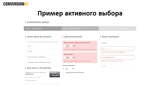Click the heading 'КАКОЕ АВТО ВЫ ХОТИТЕ?'
The width and height of the screenshot is (160, 90).
(x=39, y=37)
